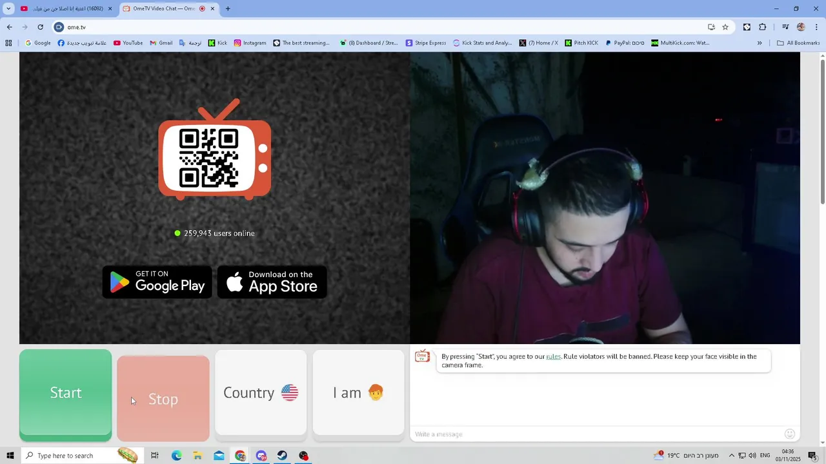
Task: Open the Country selector
Action: point(261,392)
